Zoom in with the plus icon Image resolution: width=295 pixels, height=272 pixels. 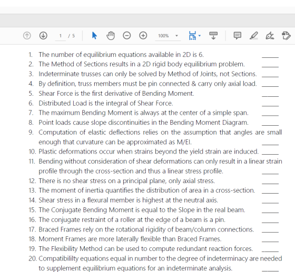click(143, 35)
